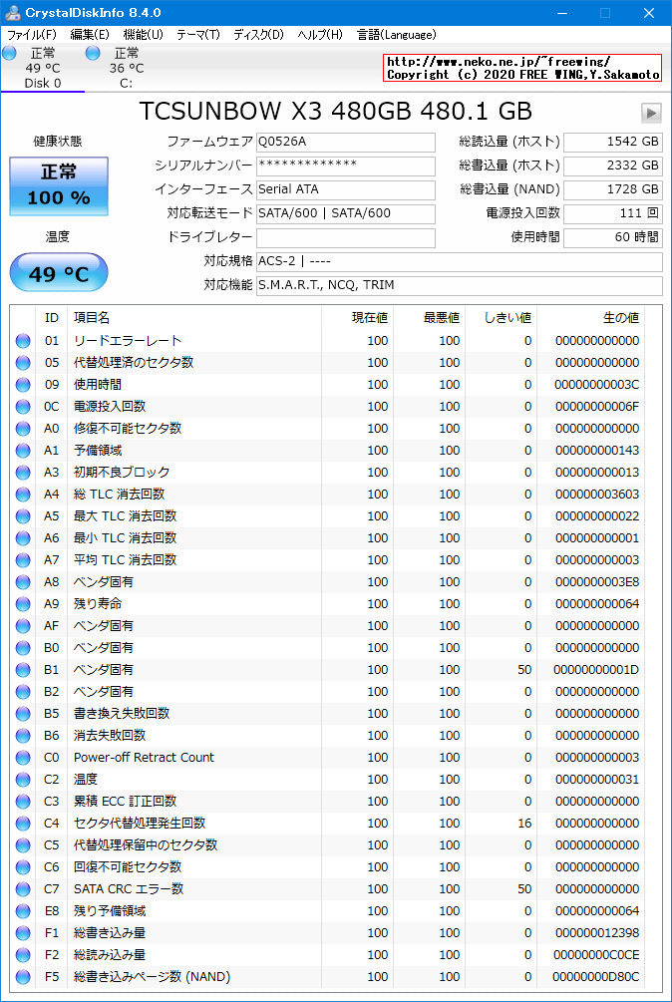This screenshot has width=672, height=1002.
Task: Click raw value 0000000003E8 in A8 row
Action: click(597, 582)
